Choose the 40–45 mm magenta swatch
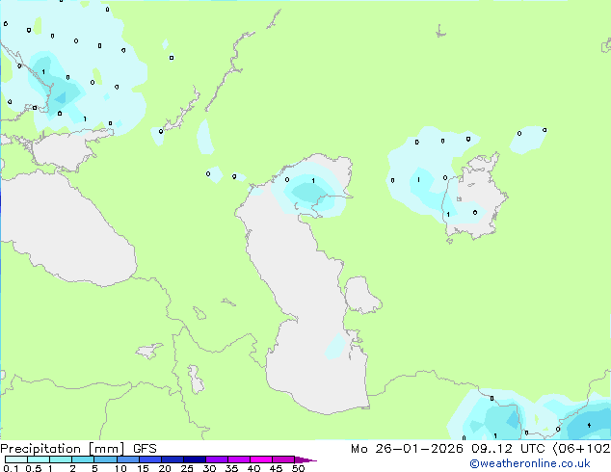The width and height of the screenshot is (611, 472). (x=261, y=459)
